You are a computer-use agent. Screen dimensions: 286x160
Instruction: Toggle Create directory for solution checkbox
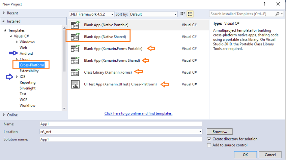coord(209,139)
